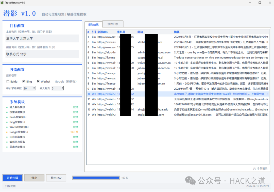Click the Google搜索接口 module item
274x192 pixels.
coord(19,132)
